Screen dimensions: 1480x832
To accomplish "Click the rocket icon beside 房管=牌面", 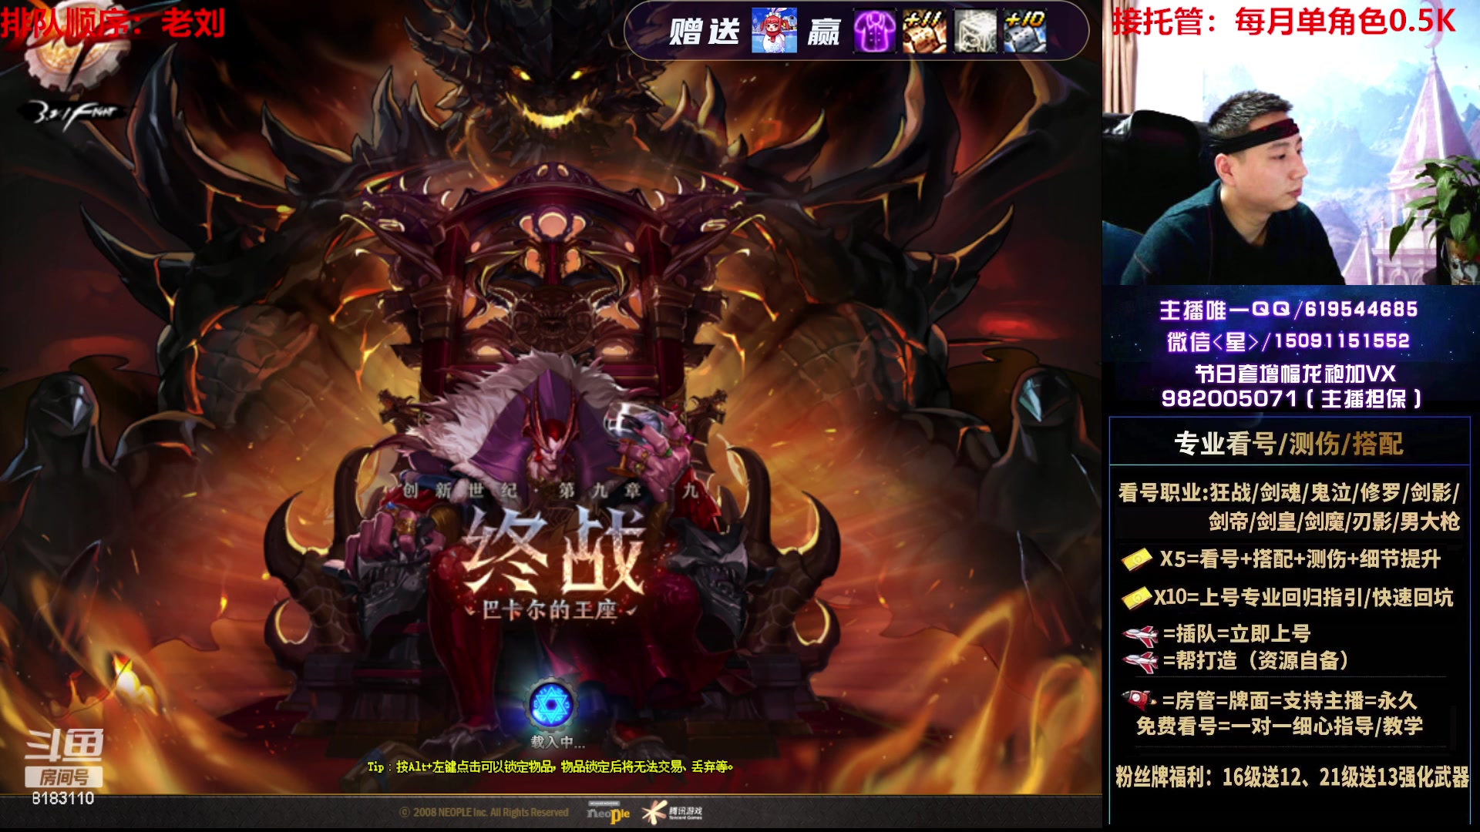I will click(1139, 700).
